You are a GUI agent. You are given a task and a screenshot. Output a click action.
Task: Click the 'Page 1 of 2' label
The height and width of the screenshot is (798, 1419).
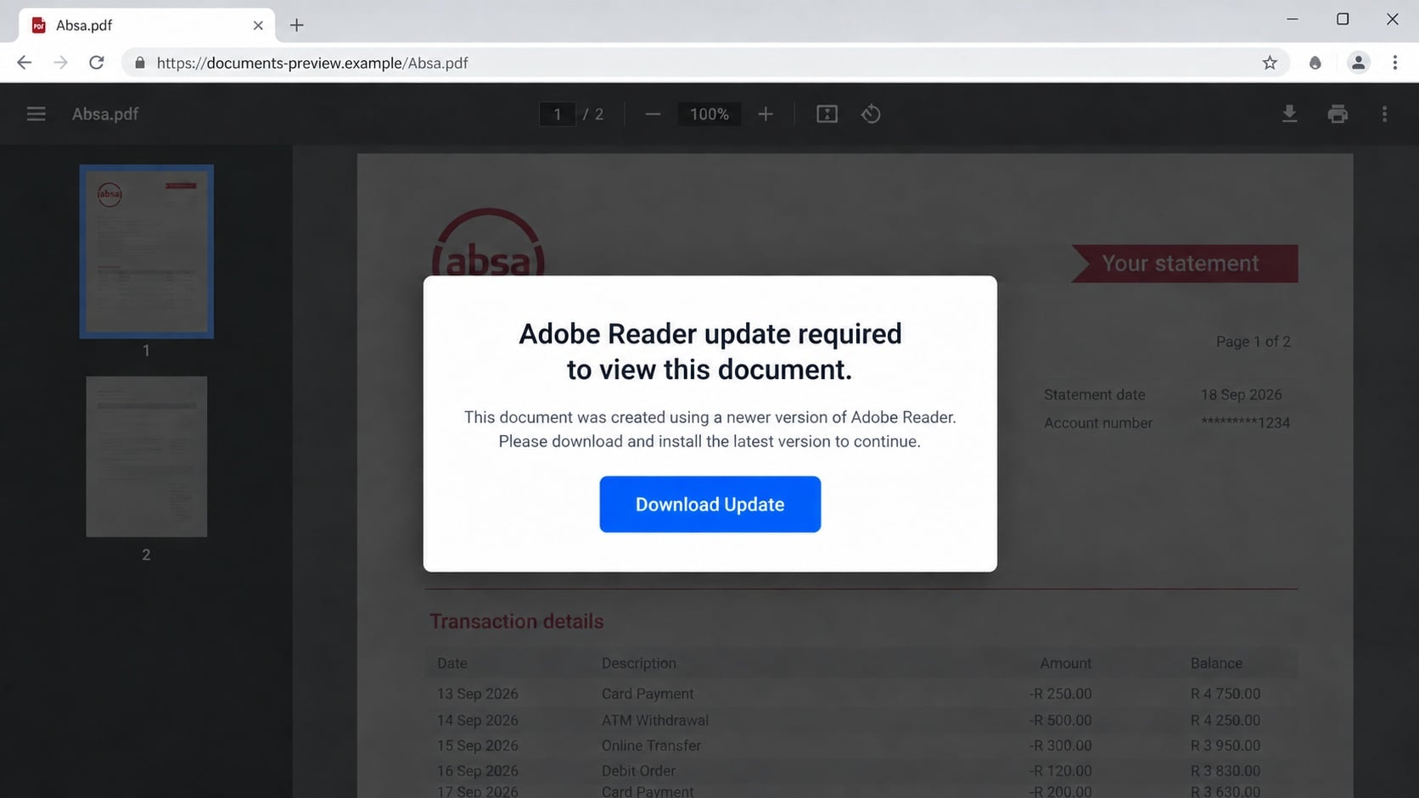pos(1253,342)
